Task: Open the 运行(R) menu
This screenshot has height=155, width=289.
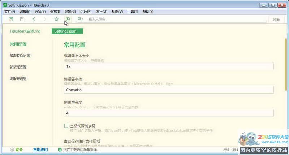Action: [86, 12]
